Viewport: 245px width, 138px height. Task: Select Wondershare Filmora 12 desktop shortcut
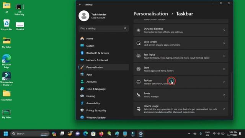point(7,79)
